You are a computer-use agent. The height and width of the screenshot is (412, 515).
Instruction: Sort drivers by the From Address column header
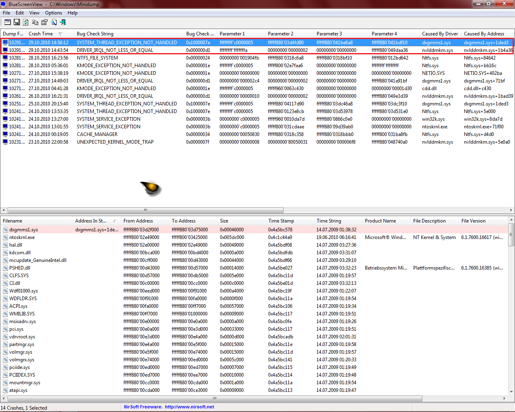145,221
